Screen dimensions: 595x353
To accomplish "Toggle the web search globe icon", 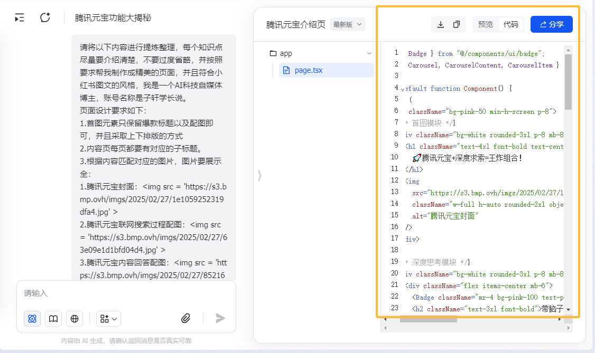I will (75, 319).
